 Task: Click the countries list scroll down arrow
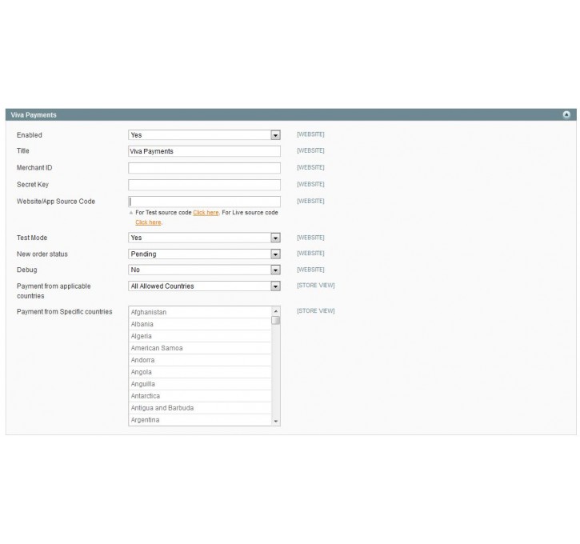pyautogui.click(x=276, y=422)
